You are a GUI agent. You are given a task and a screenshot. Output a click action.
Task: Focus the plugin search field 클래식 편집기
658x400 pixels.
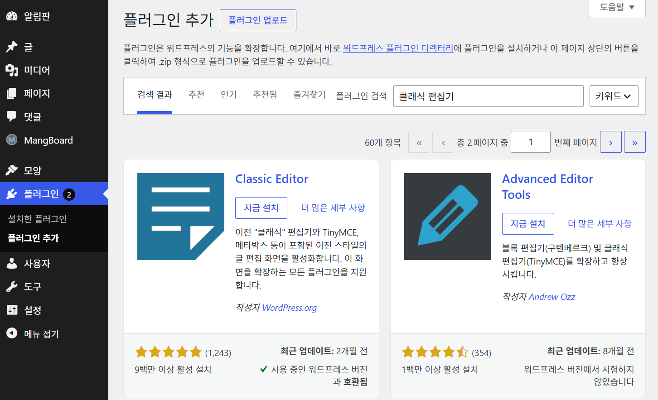(489, 96)
